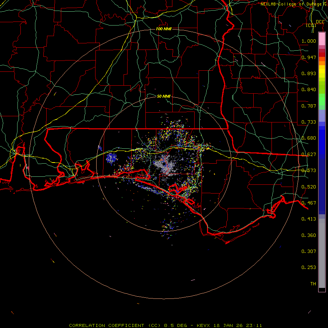The height and width of the screenshot is (328, 328).
Task: Click the 0.467 scale value
Action: tap(309, 203)
